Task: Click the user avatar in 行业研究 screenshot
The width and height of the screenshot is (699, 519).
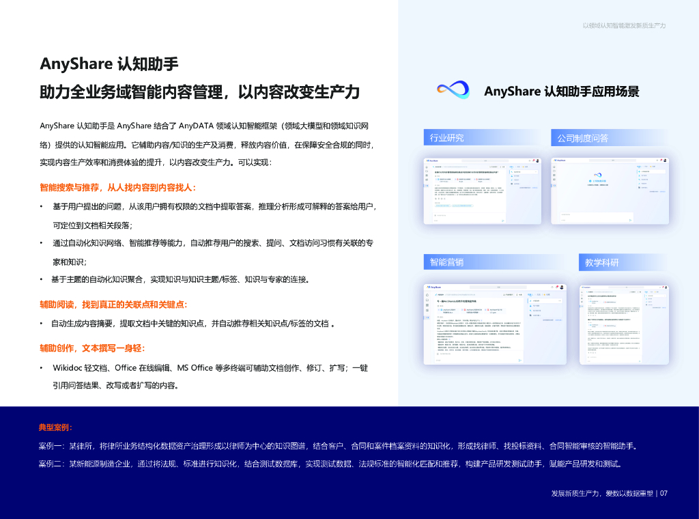Action: click(537, 160)
